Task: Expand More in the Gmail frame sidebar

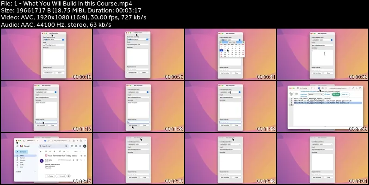Action: [21, 167]
